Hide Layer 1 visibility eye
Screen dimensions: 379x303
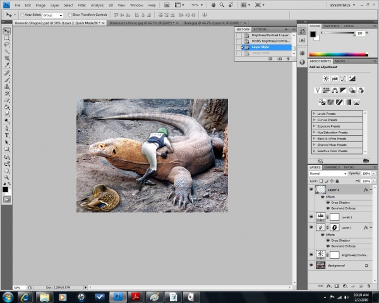311,227
